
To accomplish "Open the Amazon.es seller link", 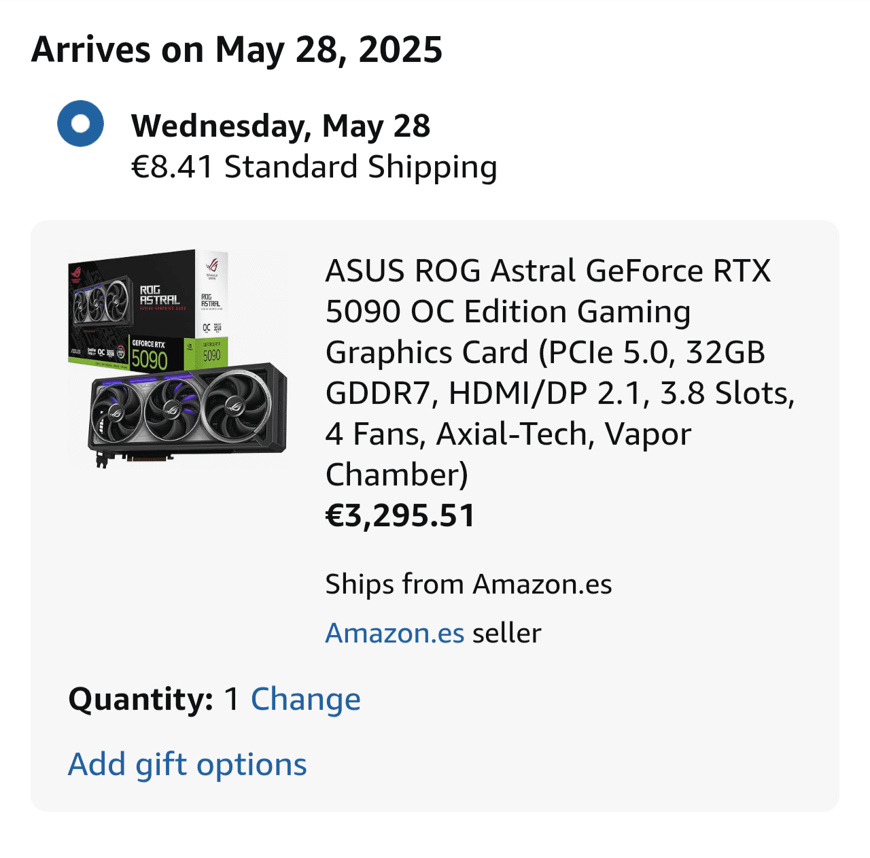I will click(x=395, y=634).
